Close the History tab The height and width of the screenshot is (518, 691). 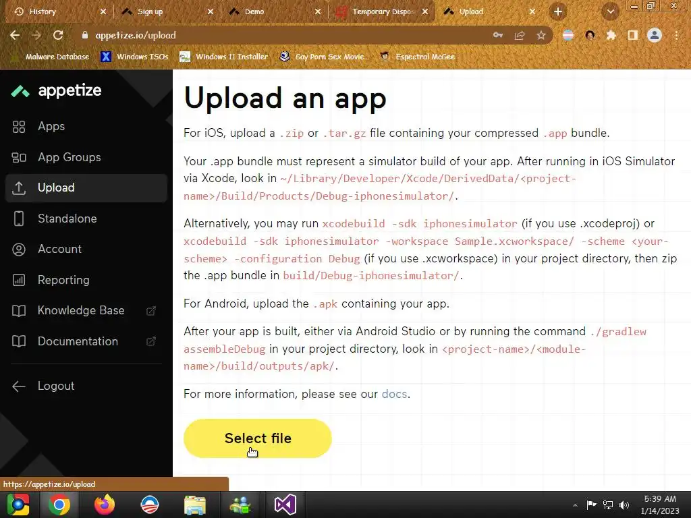103,11
